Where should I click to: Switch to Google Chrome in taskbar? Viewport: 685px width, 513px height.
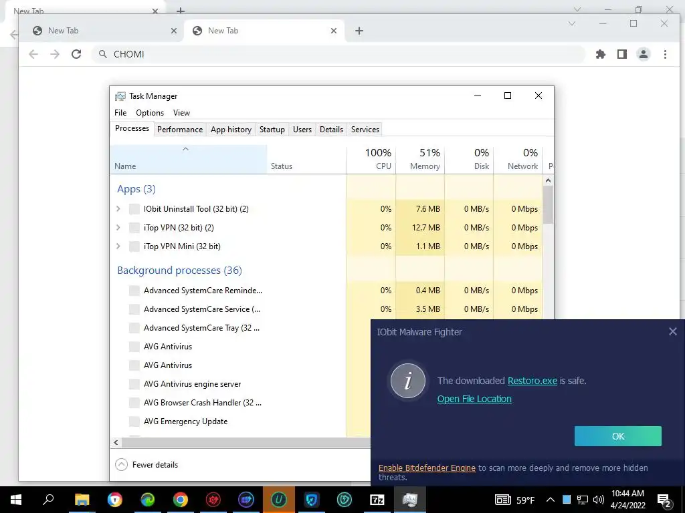tap(180, 500)
